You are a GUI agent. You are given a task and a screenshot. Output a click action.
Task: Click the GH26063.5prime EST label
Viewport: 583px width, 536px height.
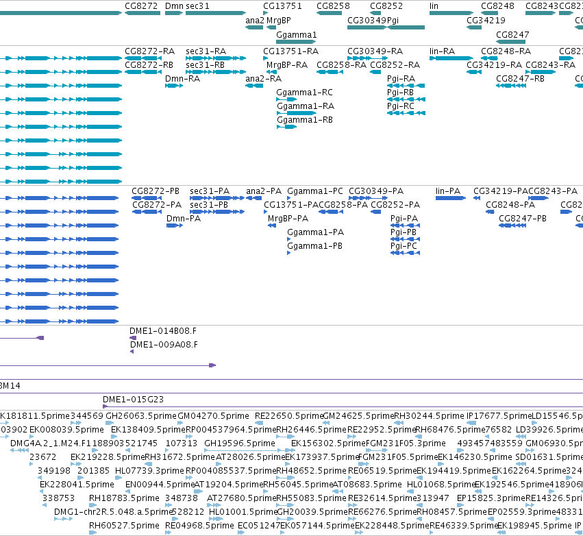click(141, 416)
